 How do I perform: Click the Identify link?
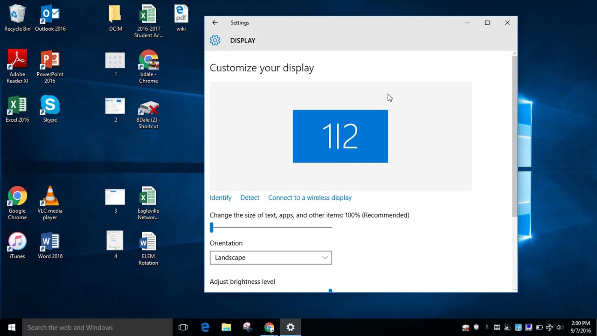221,197
